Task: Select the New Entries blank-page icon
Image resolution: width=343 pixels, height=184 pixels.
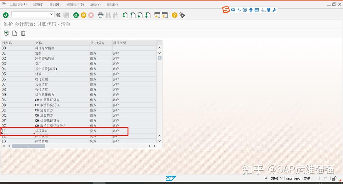Action: 14,33
